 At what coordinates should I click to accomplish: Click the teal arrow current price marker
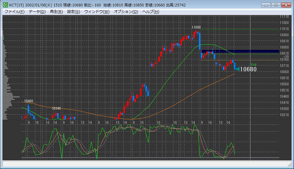click(x=237, y=69)
